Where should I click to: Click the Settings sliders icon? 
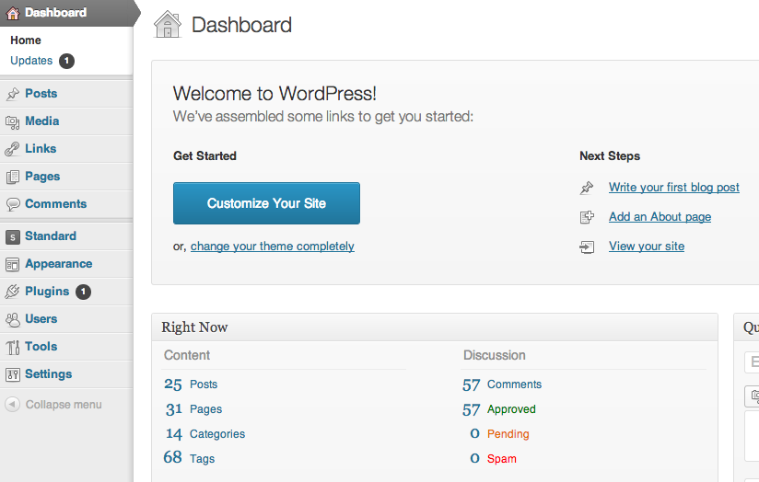(x=13, y=374)
